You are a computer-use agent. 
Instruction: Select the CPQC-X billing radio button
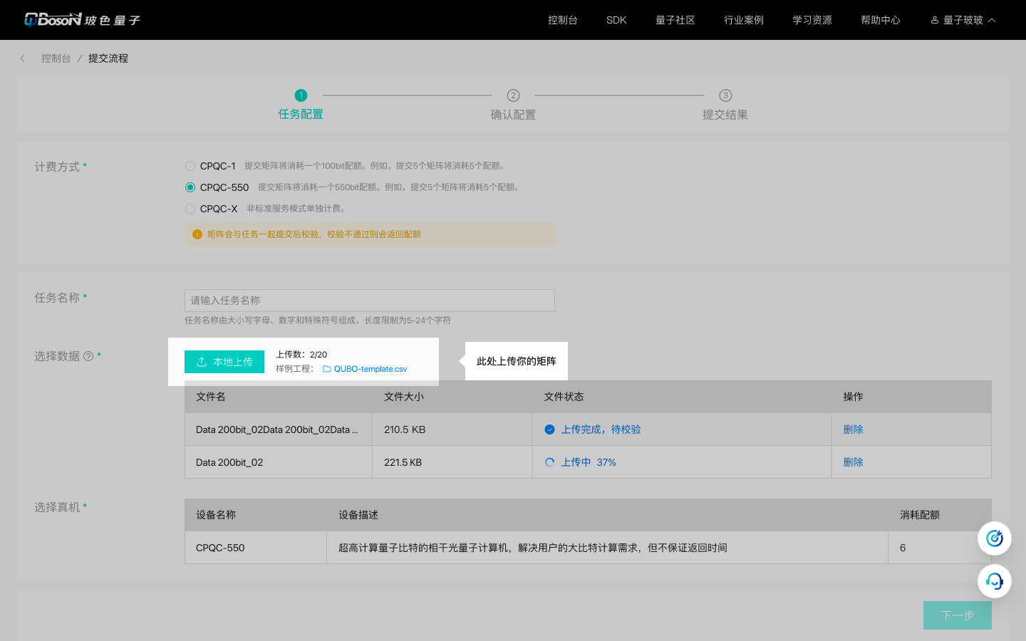point(190,209)
